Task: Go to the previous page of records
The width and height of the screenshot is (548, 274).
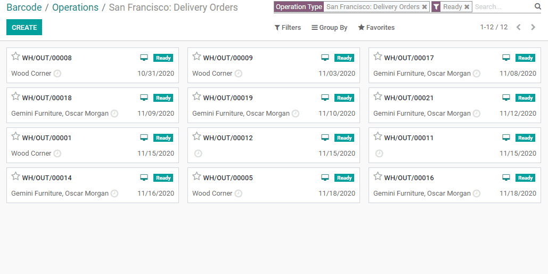Action: pos(519,27)
